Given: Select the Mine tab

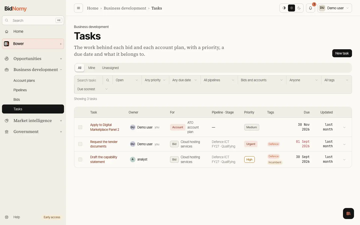Looking at the screenshot, I should pyautogui.click(x=92, y=68).
